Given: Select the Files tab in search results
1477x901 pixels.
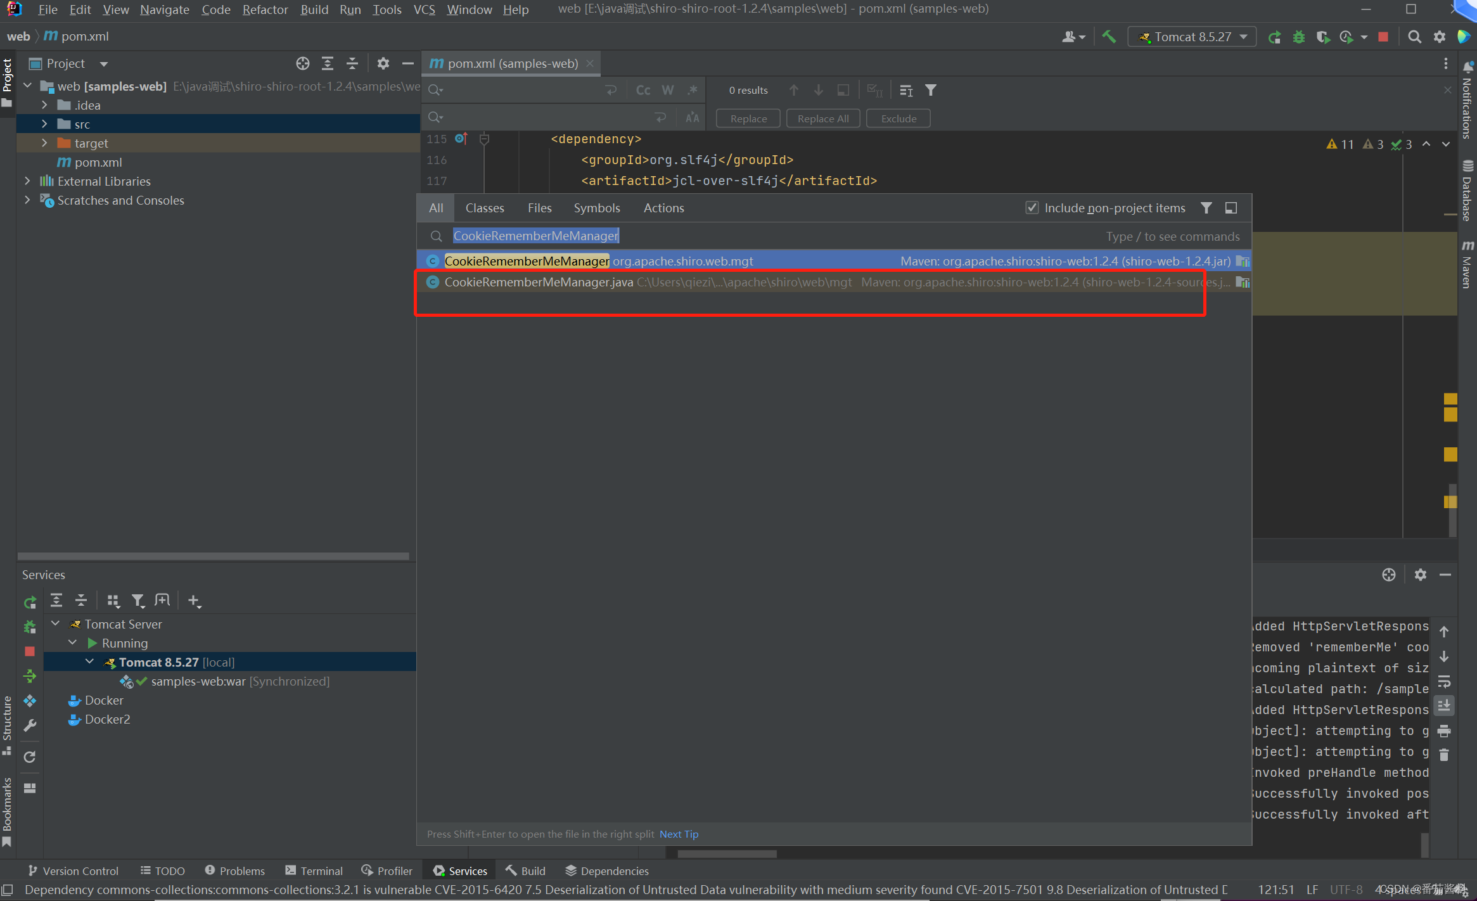Looking at the screenshot, I should click(x=540, y=207).
